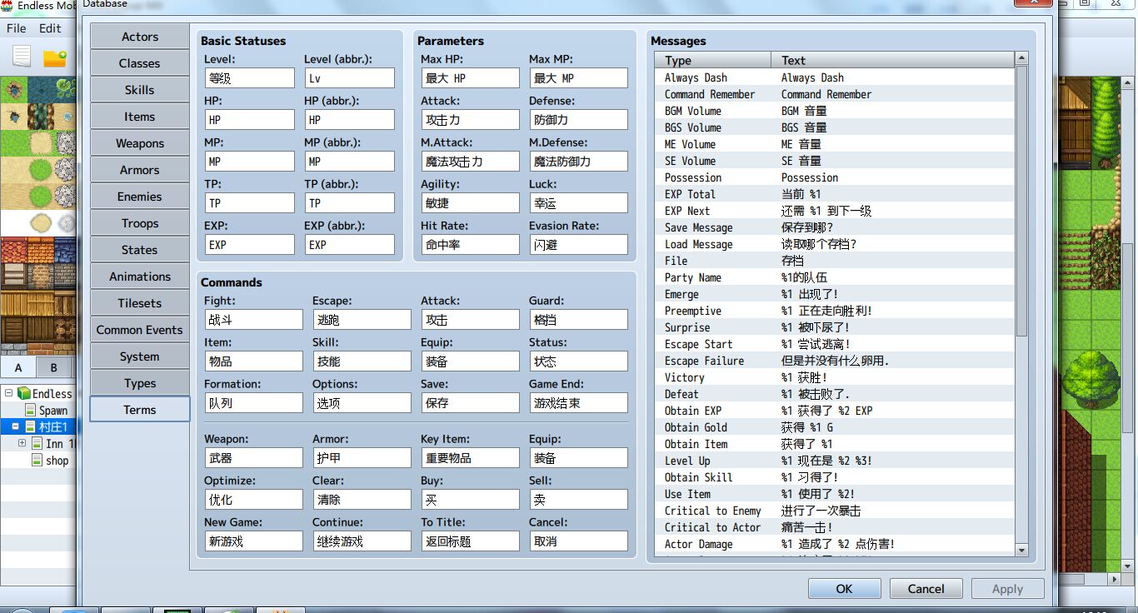Click the Luck parameter field
Viewport: 1138px width, 613px height.
(579, 203)
